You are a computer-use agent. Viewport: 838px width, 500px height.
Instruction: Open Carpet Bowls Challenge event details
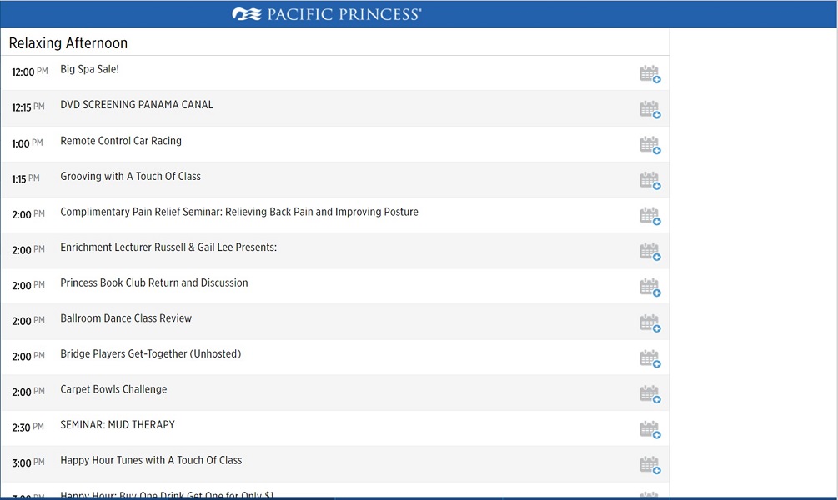[113, 389]
